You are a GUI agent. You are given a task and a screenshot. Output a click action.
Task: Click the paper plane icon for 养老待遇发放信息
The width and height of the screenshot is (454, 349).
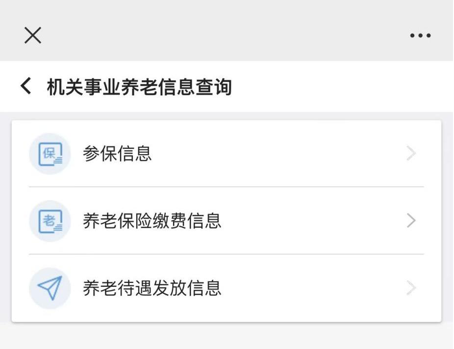tap(50, 288)
